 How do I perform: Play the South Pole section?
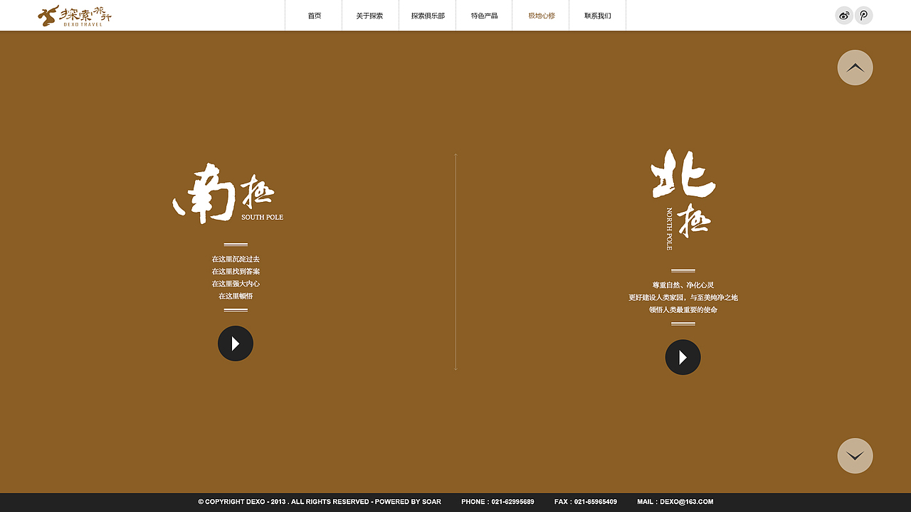236,343
